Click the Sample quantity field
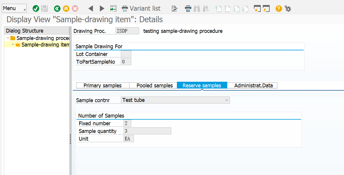This screenshot has height=175, width=344. click(x=147, y=131)
